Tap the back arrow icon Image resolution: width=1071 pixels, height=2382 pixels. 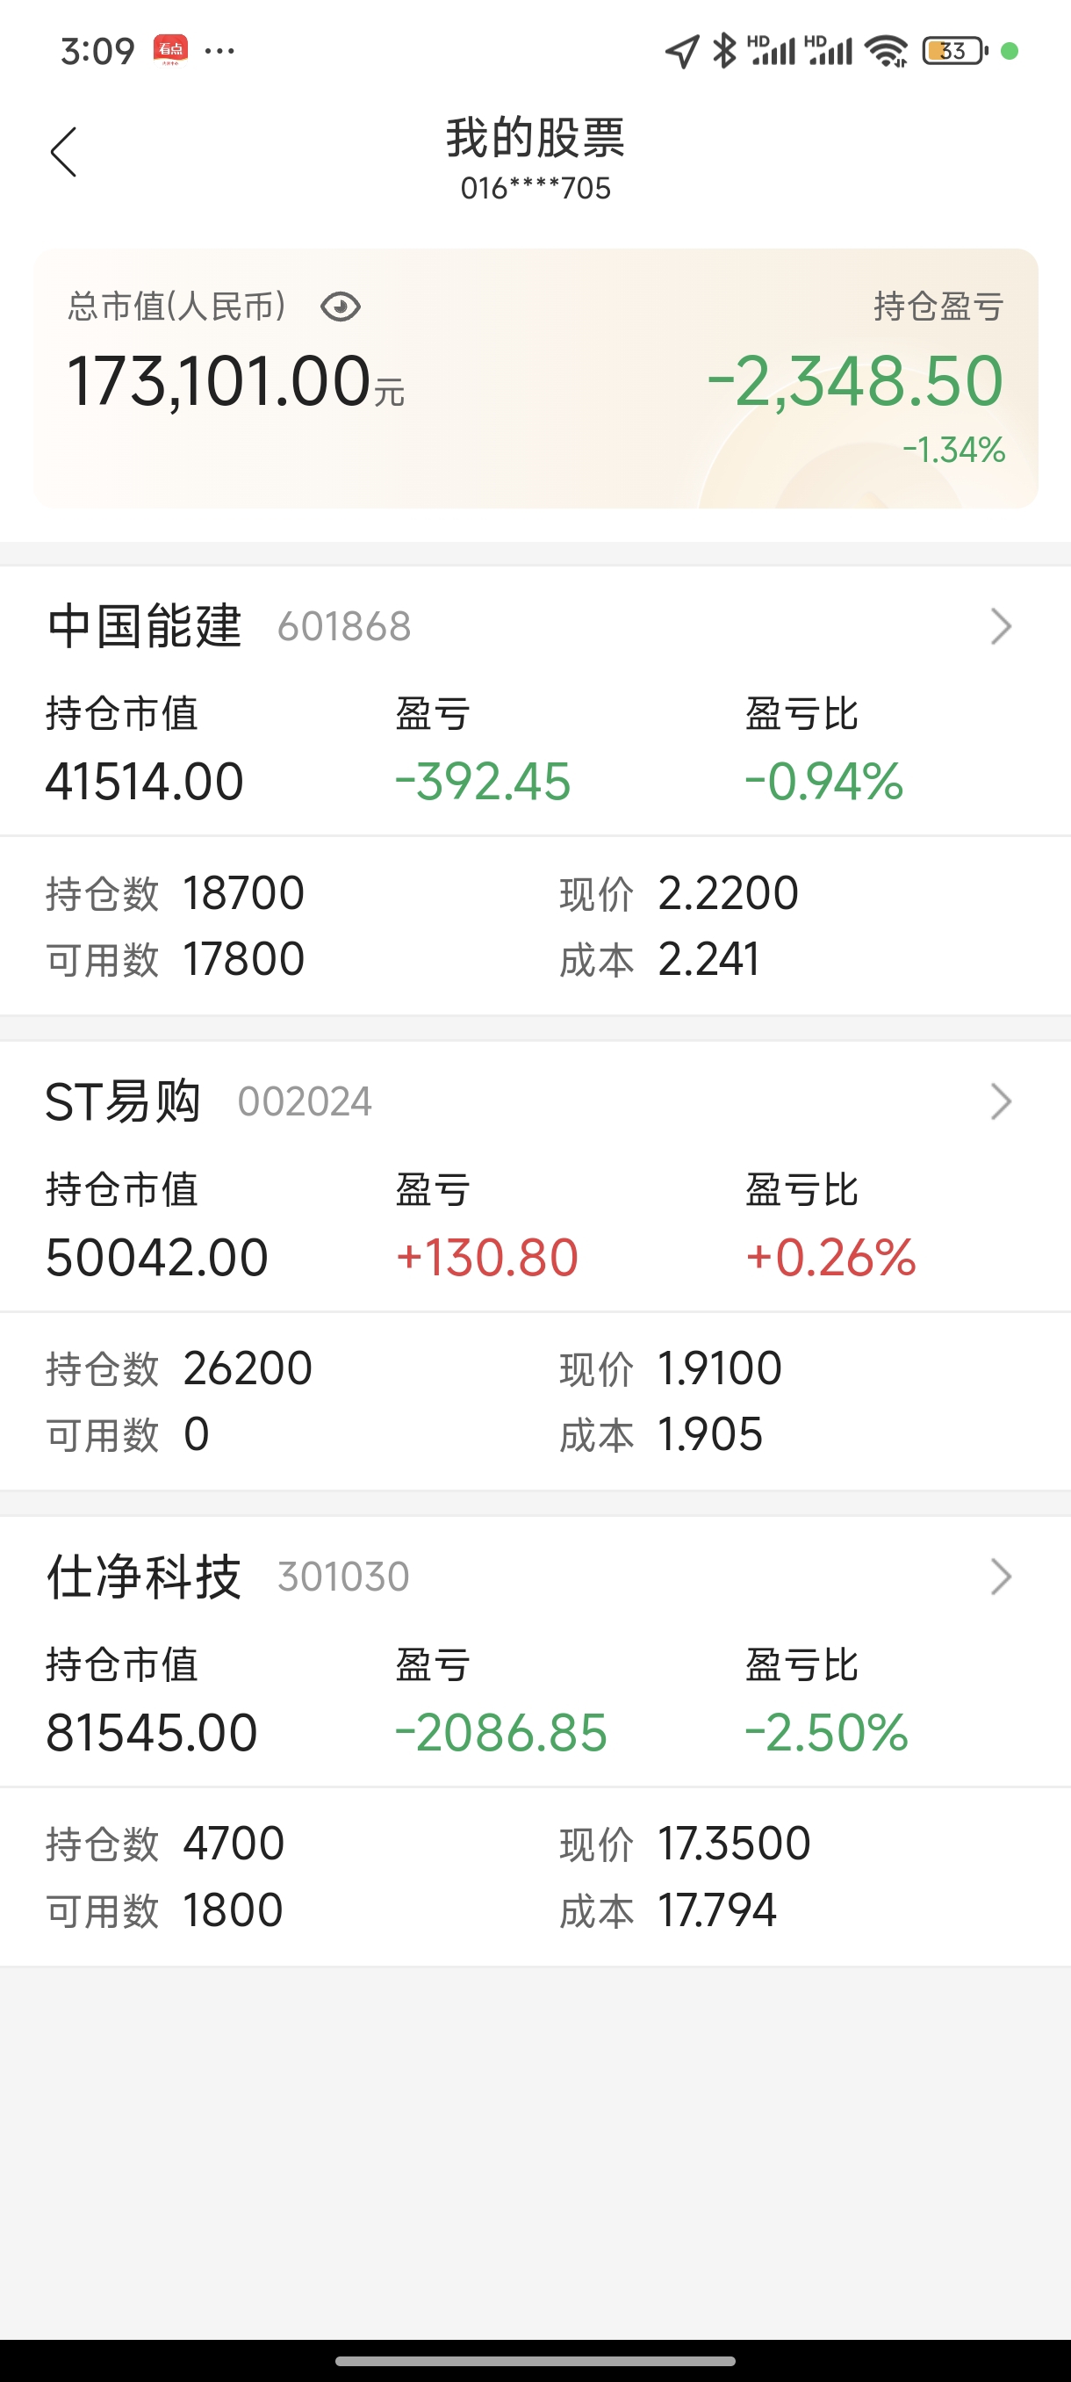coord(64,153)
